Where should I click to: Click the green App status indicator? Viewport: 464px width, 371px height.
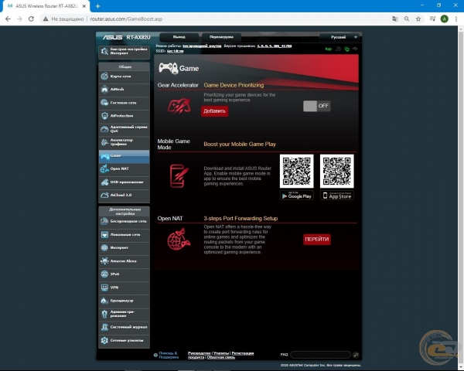point(328,49)
